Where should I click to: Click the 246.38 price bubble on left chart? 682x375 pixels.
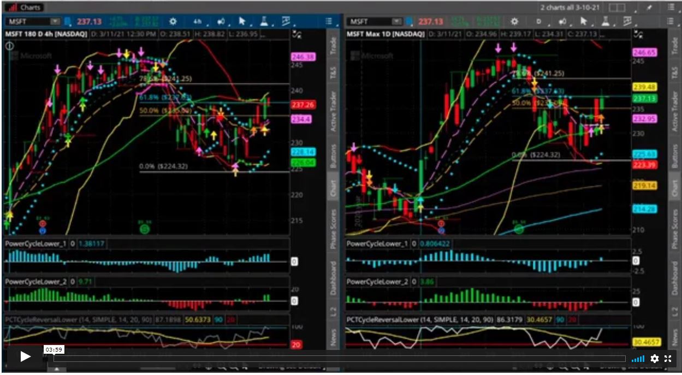[x=303, y=57]
